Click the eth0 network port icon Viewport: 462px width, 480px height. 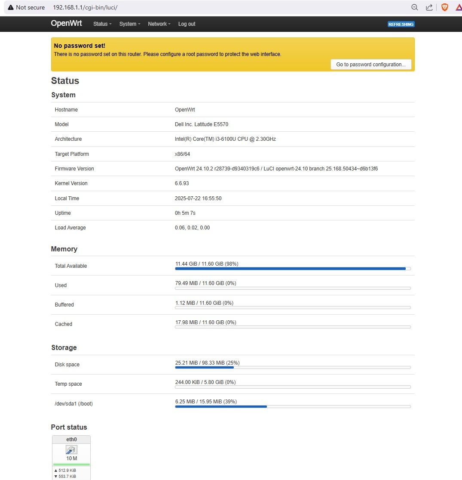point(71,450)
